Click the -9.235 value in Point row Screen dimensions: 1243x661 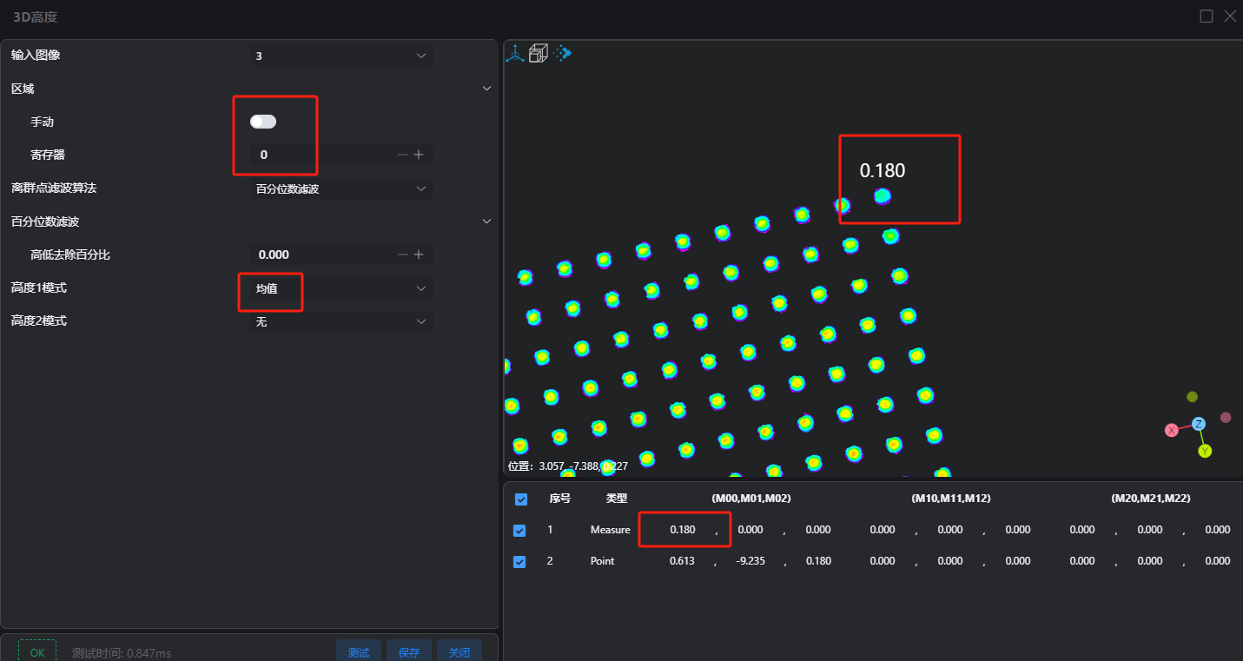[750, 561]
